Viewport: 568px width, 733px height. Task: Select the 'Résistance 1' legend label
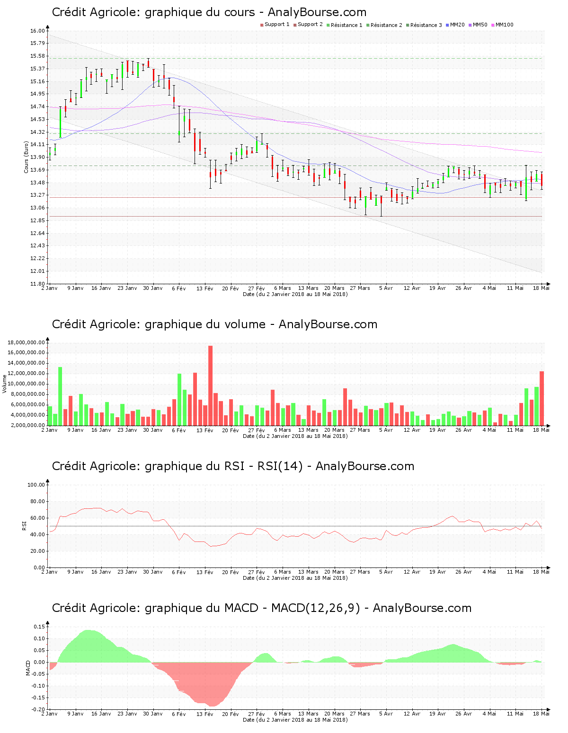pyautogui.click(x=346, y=25)
